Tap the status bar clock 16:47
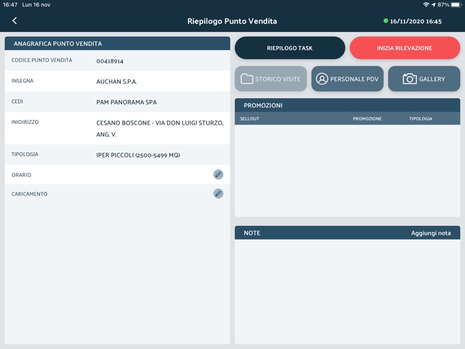The height and width of the screenshot is (349, 465). [10, 5]
